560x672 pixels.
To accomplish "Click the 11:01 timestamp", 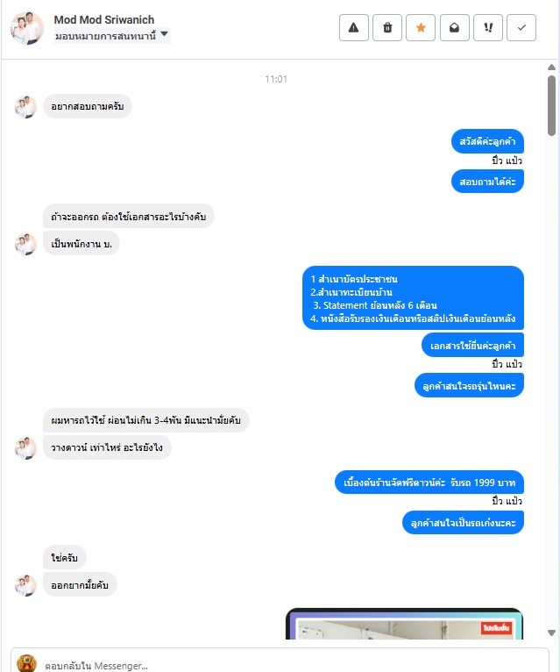I will (276, 79).
